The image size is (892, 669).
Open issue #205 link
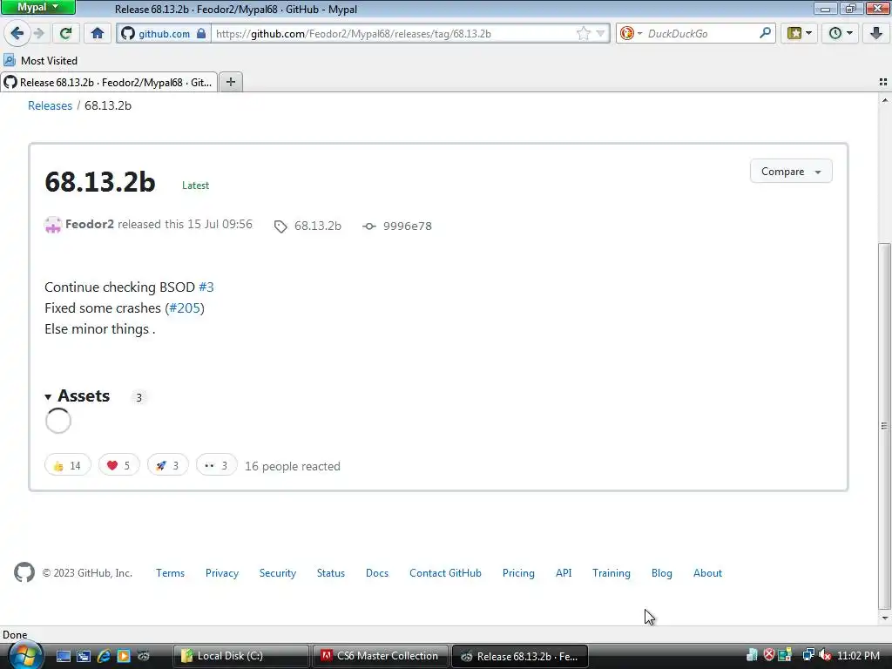click(x=185, y=307)
